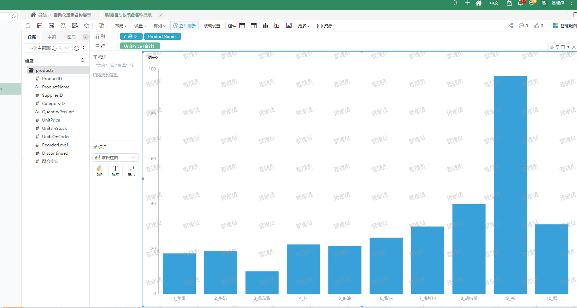The height and width of the screenshot is (308, 577).
Task: Close the 编辑 editing tab
Action: [x=161, y=15]
